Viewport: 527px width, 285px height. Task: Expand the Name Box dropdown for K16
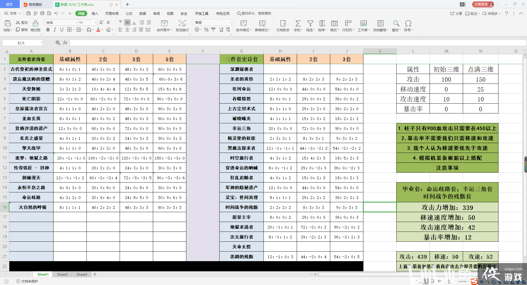[x=41, y=43]
